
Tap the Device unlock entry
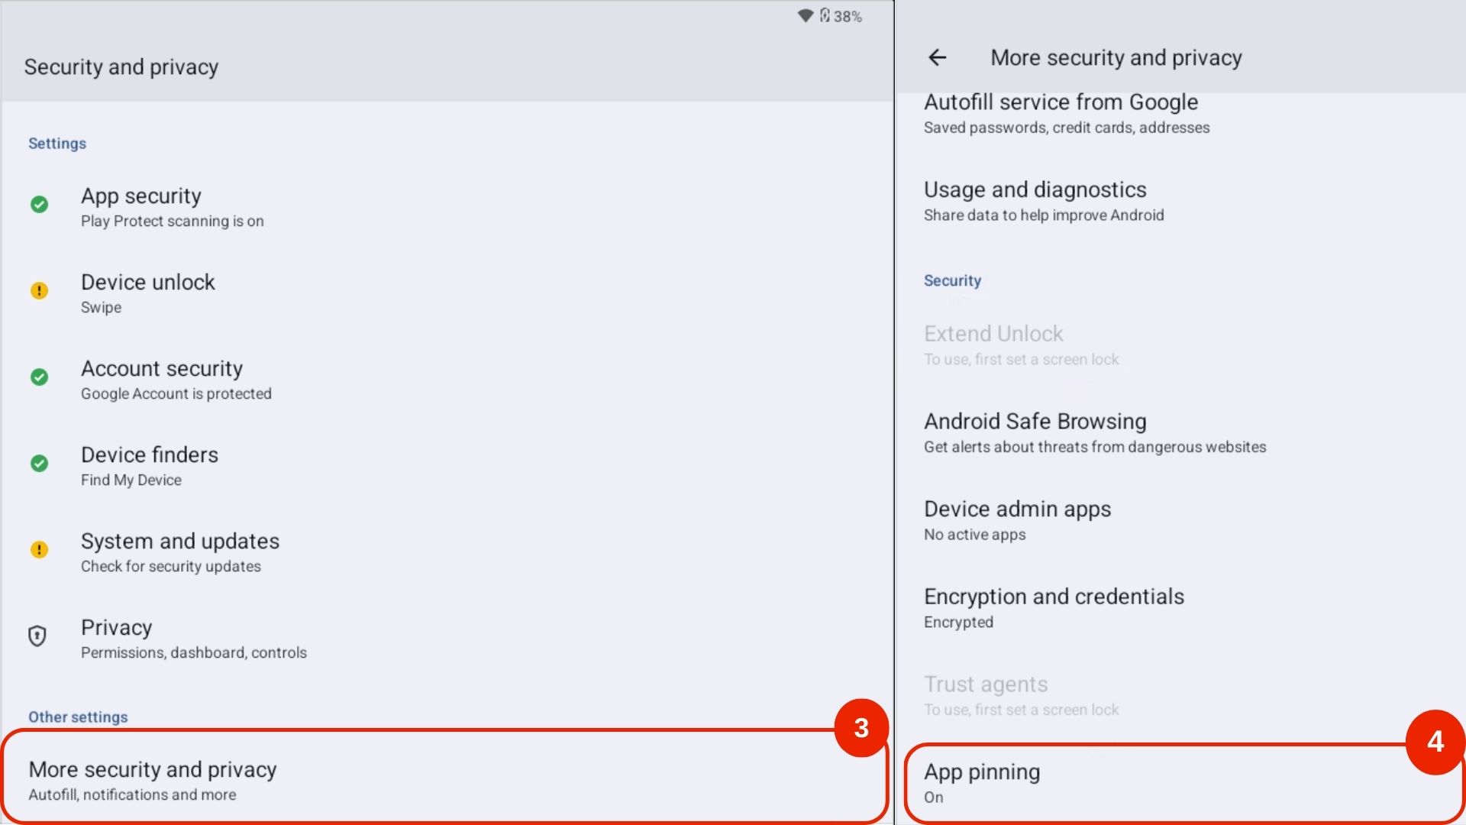point(148,293)
